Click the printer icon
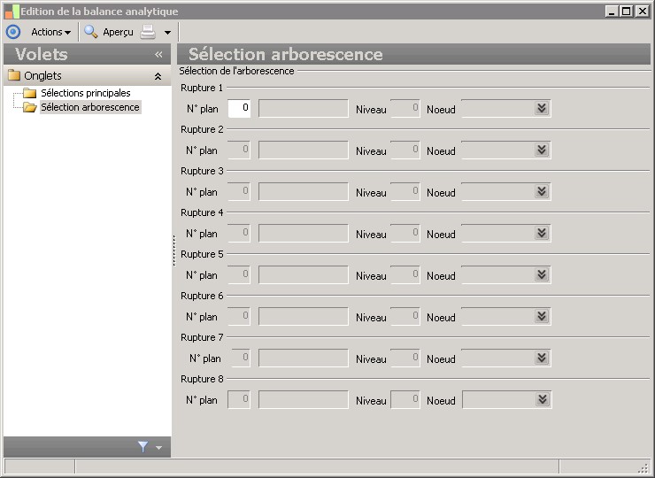This screenshot has height=478, width=655. 148,32
